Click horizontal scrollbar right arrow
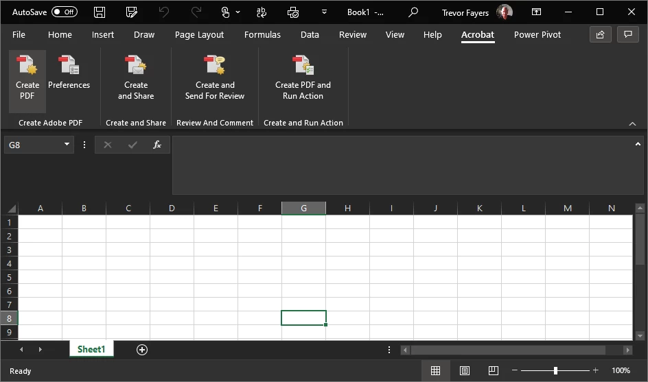Viewport: 648px width, 382px height. [x=627, y=350]
